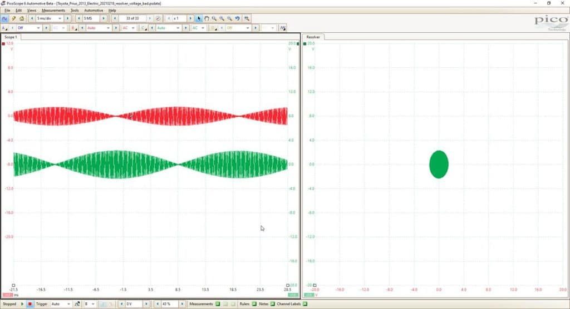Select the arrow pointer tool

tap(199, 18)
